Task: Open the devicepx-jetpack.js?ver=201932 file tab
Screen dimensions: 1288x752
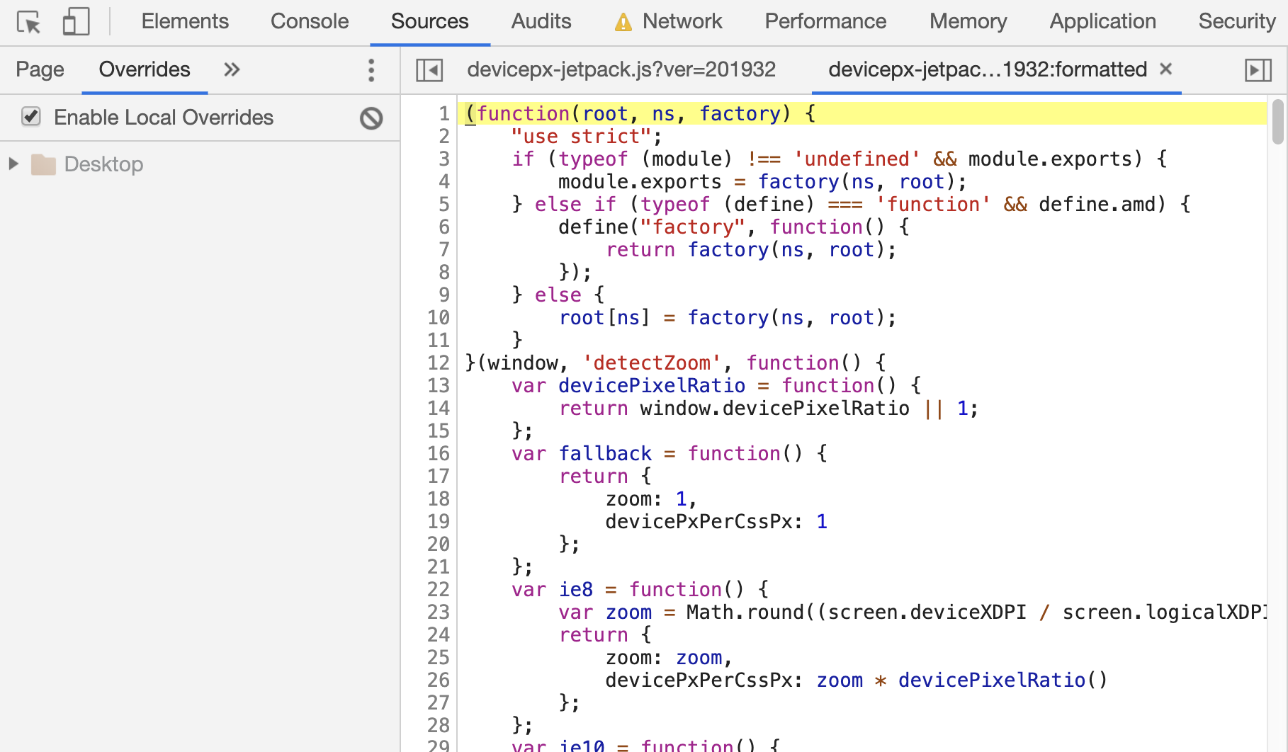Action: (621, 69)
